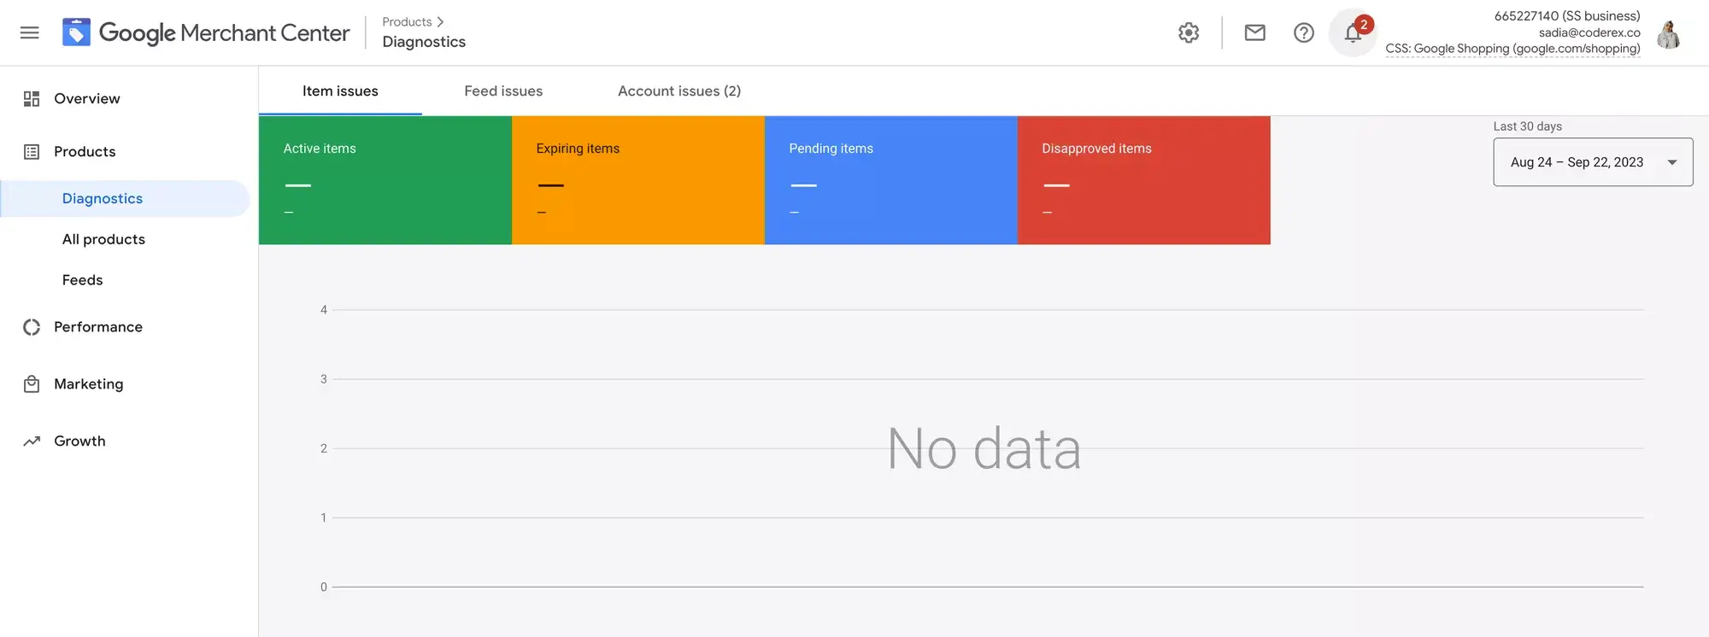
Task: Switch to Account issues (2) tab
Action: [679, 91]
